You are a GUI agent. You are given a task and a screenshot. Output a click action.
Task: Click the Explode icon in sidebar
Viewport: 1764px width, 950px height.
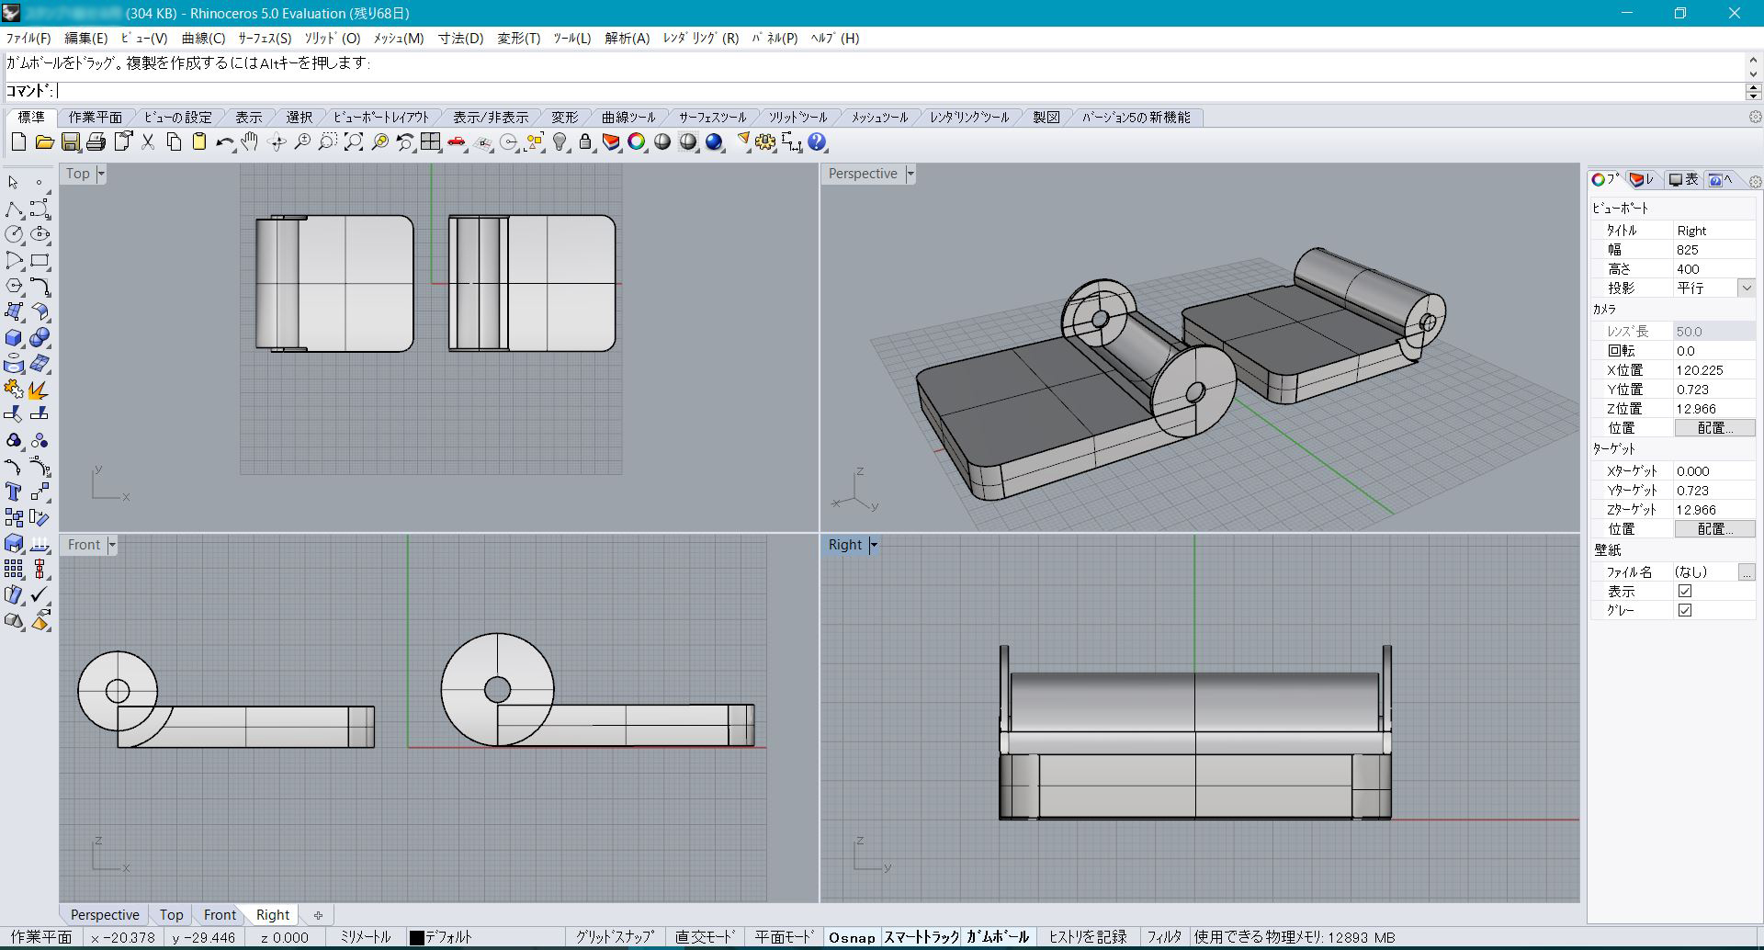coord(40,390)
